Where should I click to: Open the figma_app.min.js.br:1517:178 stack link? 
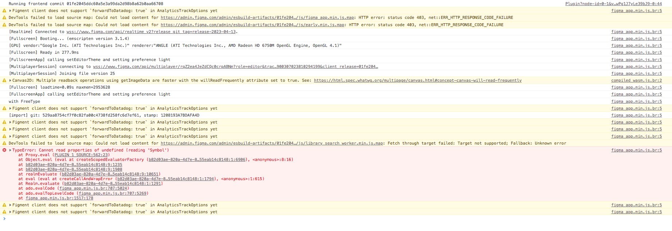point(59,198)
